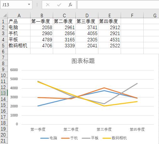Select the 平板 legend entry

(90, 138)
